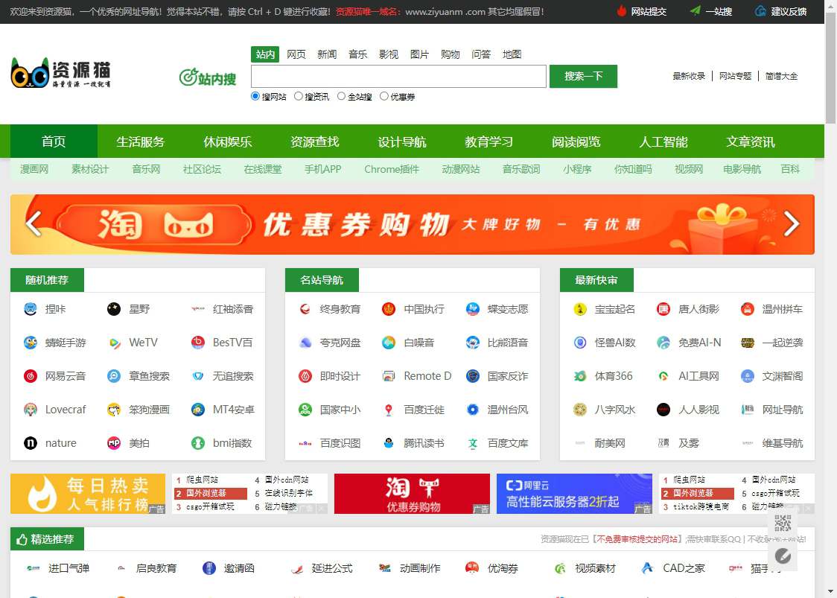
Task: Click the 百度迁徙 pin icon
Action: pyautogui.click(x=389, y=410)
